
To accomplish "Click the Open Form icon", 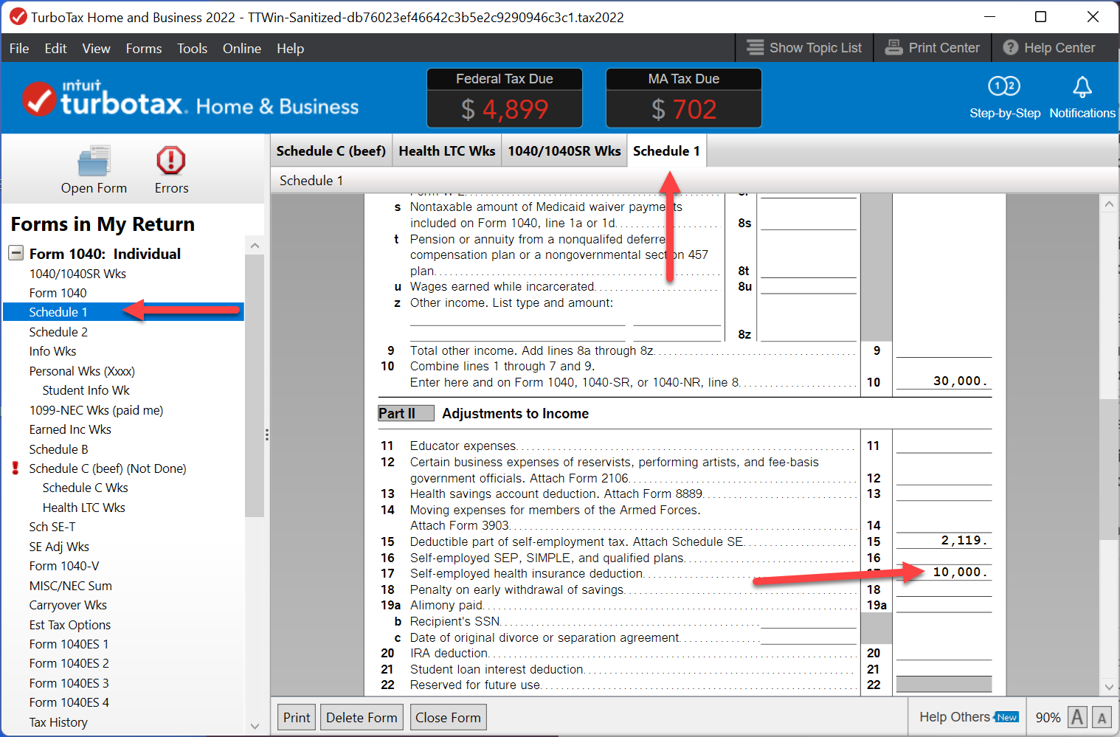I will [x=94, y=162].
